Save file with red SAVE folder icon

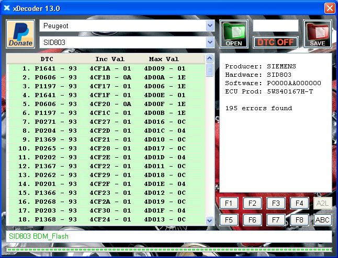(x=318, y=34)
